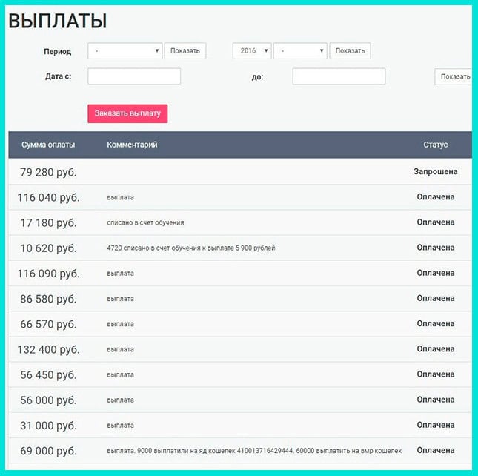Screen dimensions: 478x476
Task: Click Показать button beside Период dropdown
Action: pos(185,51)
